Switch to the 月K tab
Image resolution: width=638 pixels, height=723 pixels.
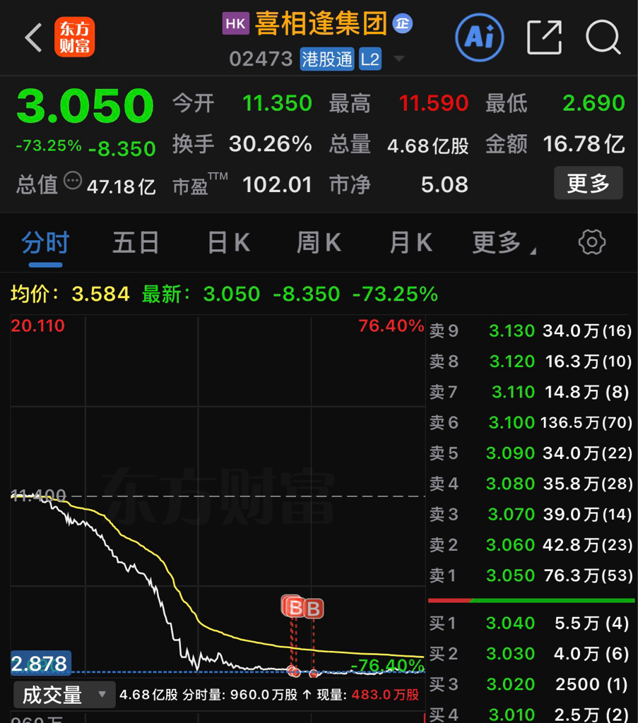click(x=411, y=243)
